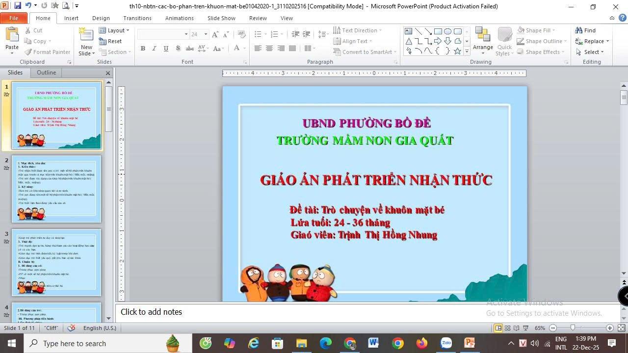
Task: Click the Find button in Editing group
Action: [585, 30]
